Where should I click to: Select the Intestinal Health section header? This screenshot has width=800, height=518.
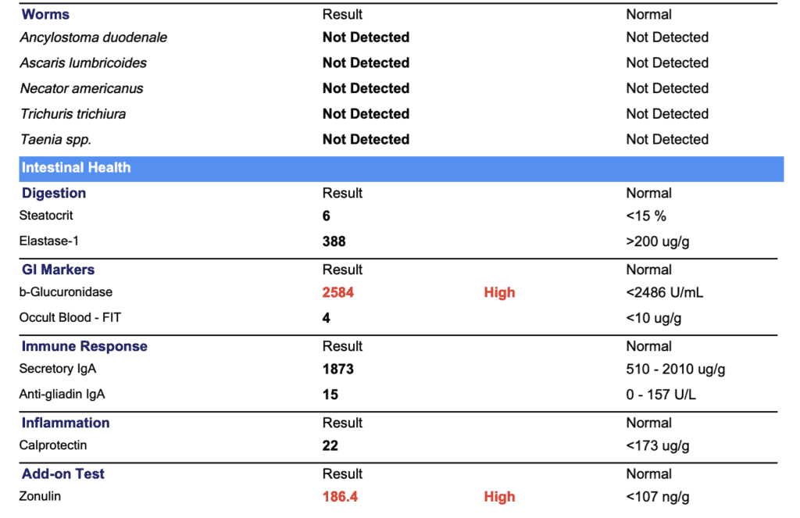point(401,169)
